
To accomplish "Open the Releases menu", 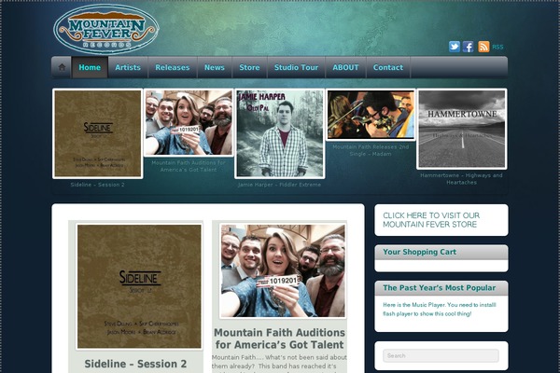I will pyautogui.click(x=172, y=67).
